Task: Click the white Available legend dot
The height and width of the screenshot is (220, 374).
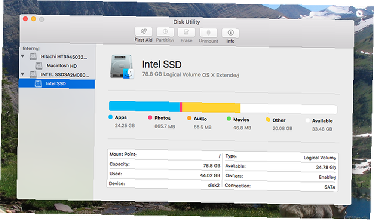Action: pyautogui.click(x=307, y=120)
